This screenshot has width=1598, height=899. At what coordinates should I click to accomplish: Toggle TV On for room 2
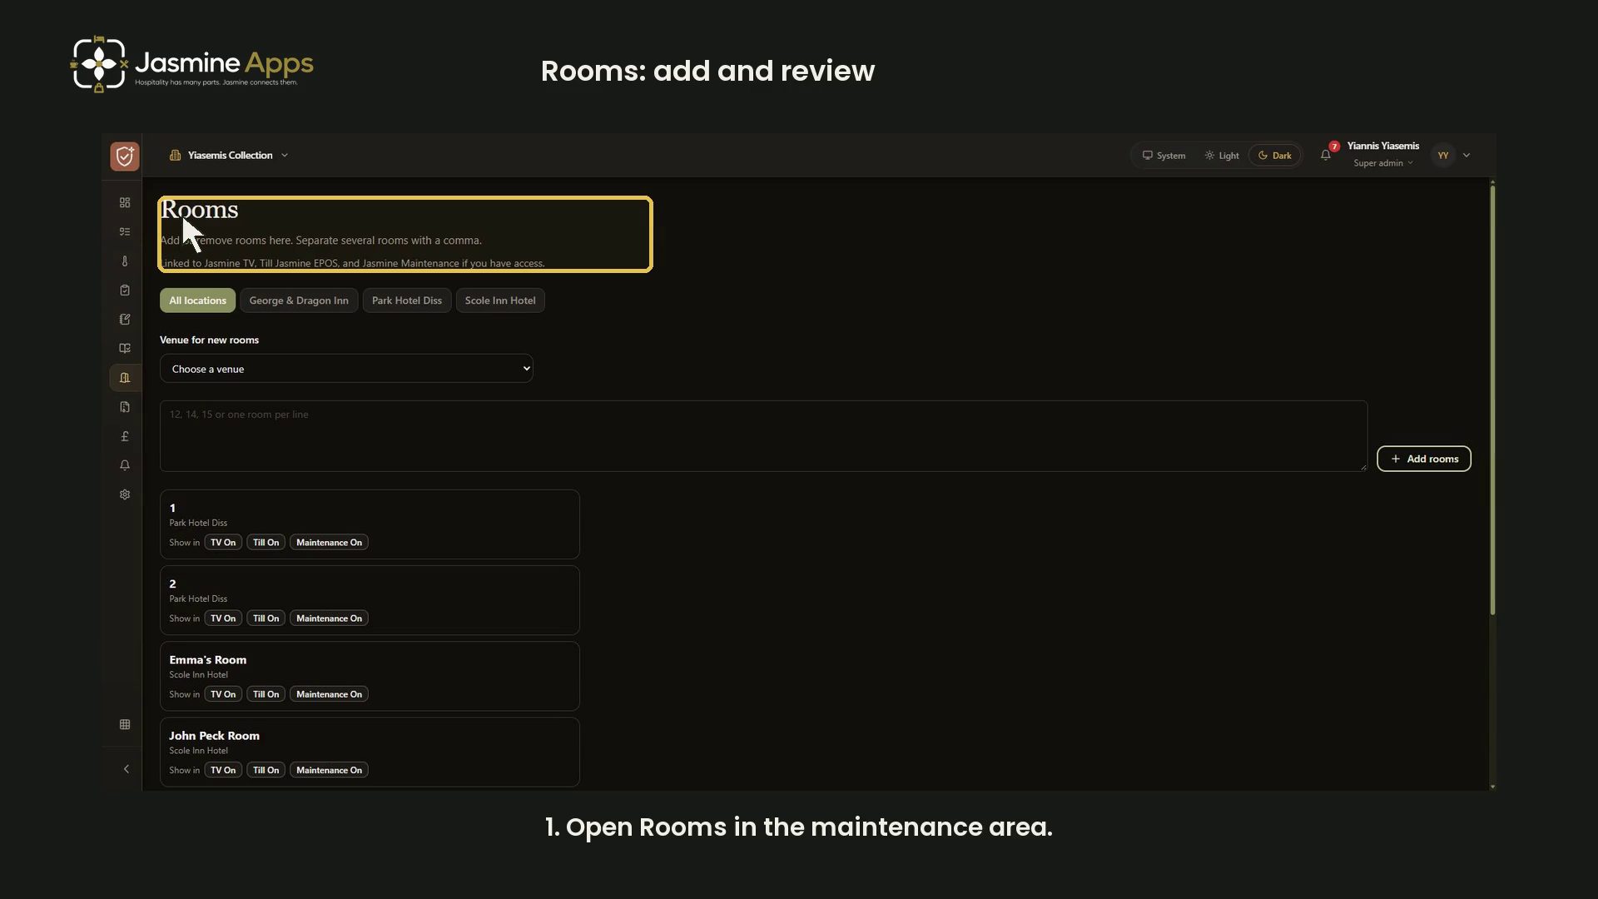[223, 618]
